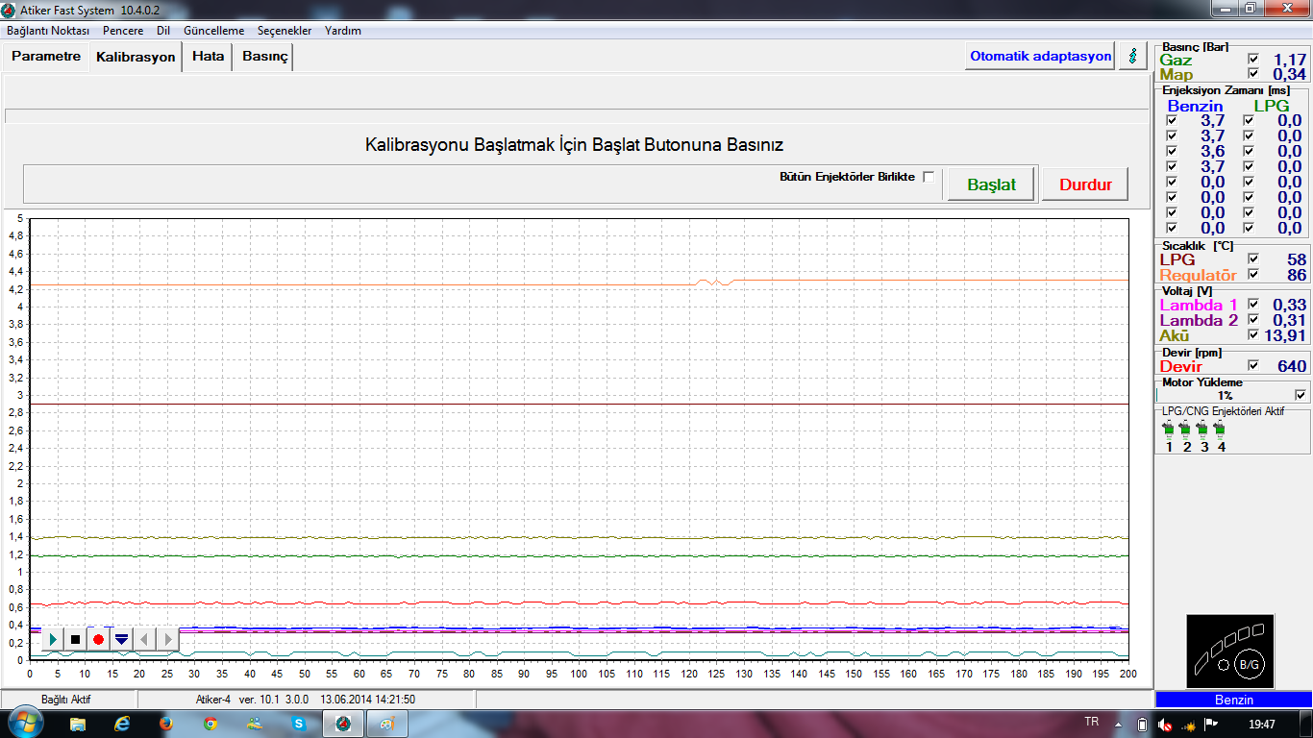Switch to the Parametre tab
This screenshot has height=738, width=1313.
click(46, 56)
